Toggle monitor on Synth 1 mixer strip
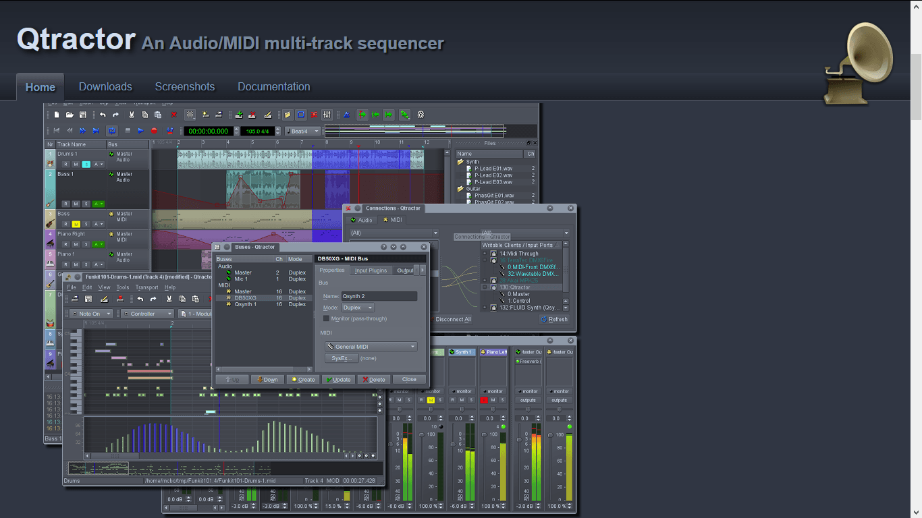The image size is (922, 518). tap(462, 391)
